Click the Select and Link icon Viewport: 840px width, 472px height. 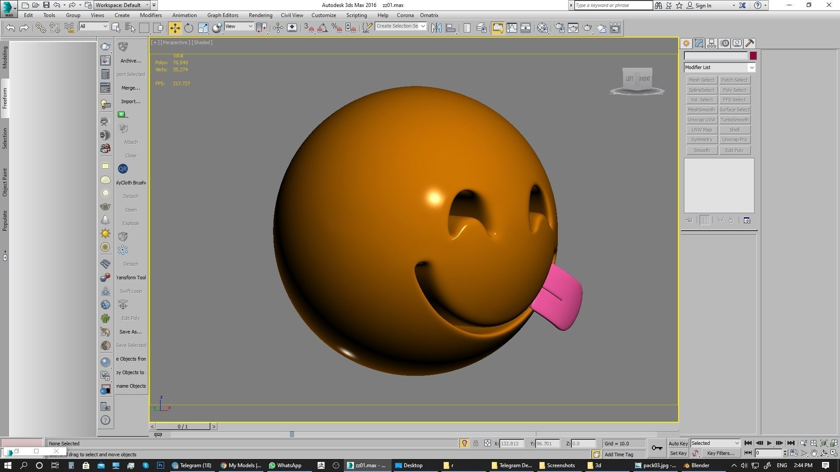coord(41,28)
